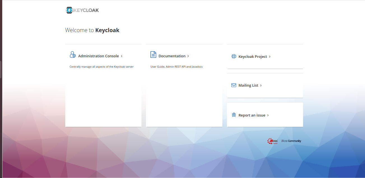Viewport: 365px width, 178px height.
Task: Click the JBoss Community logo
Action: pyautogui.click(x=291, y=141)
